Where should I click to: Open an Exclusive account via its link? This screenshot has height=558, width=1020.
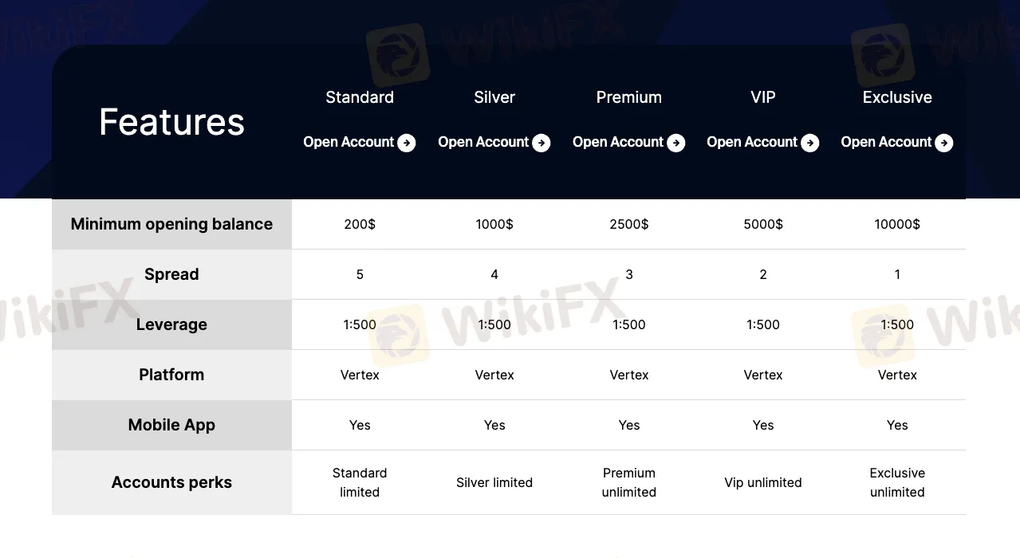point(886,143)
